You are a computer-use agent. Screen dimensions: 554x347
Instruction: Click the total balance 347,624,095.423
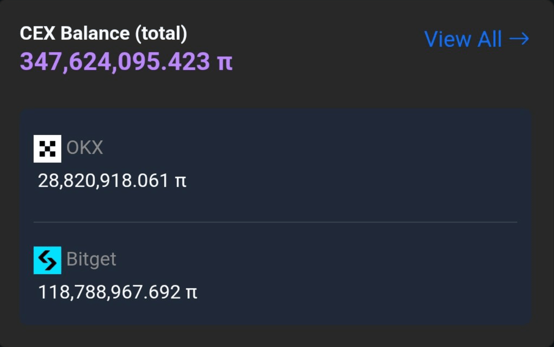(x=115, y=61)
